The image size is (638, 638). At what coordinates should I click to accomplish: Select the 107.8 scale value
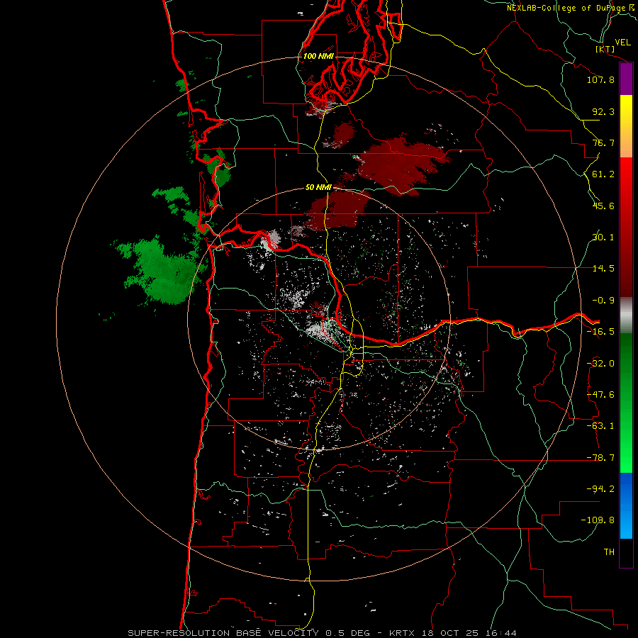tap(600, 79)
